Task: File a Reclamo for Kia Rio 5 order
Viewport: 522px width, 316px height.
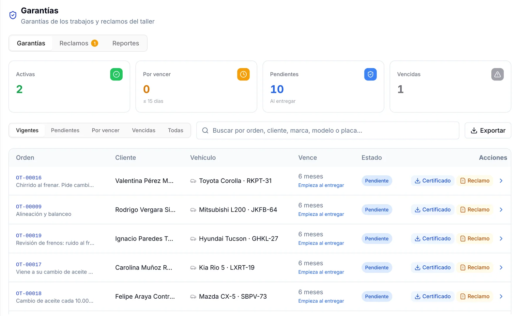Action: pyautogui.click(x=475, y=268)
